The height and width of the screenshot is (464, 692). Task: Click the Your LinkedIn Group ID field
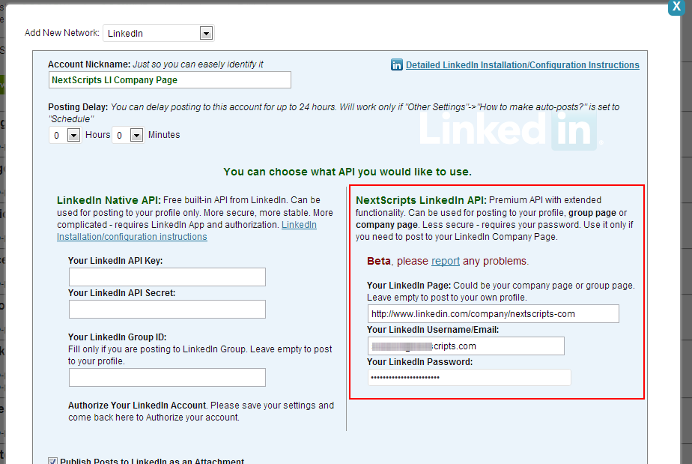pos(167,377)
